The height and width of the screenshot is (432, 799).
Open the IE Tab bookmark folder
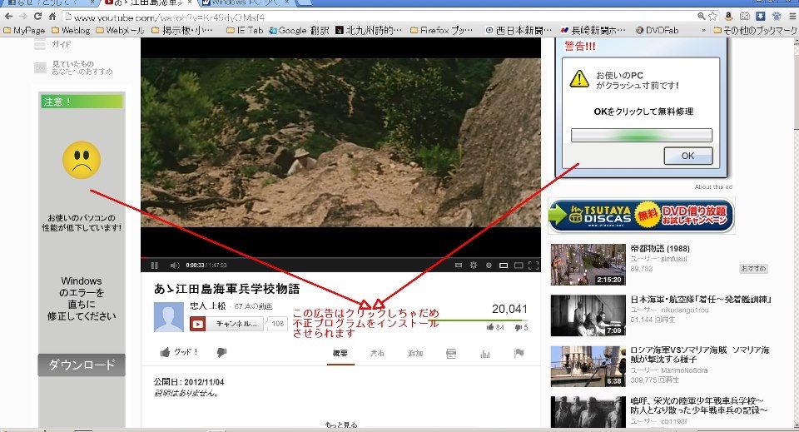245,31
